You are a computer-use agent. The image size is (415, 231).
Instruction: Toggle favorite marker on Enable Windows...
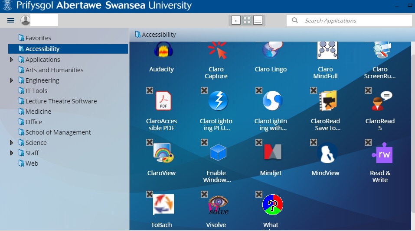click(x=204, y=142)
